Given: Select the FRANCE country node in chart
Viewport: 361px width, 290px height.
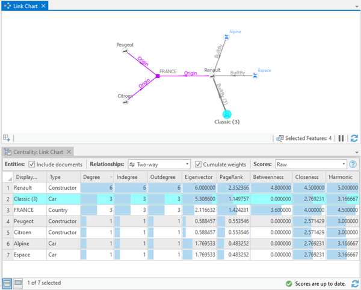Looking at the screenshot, I should [157, 76].
